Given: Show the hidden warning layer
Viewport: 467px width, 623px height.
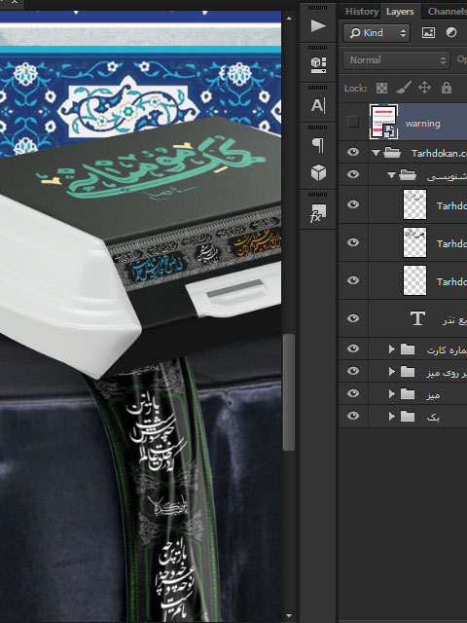Looking at the screenshot, I should [x=352, y=122].
